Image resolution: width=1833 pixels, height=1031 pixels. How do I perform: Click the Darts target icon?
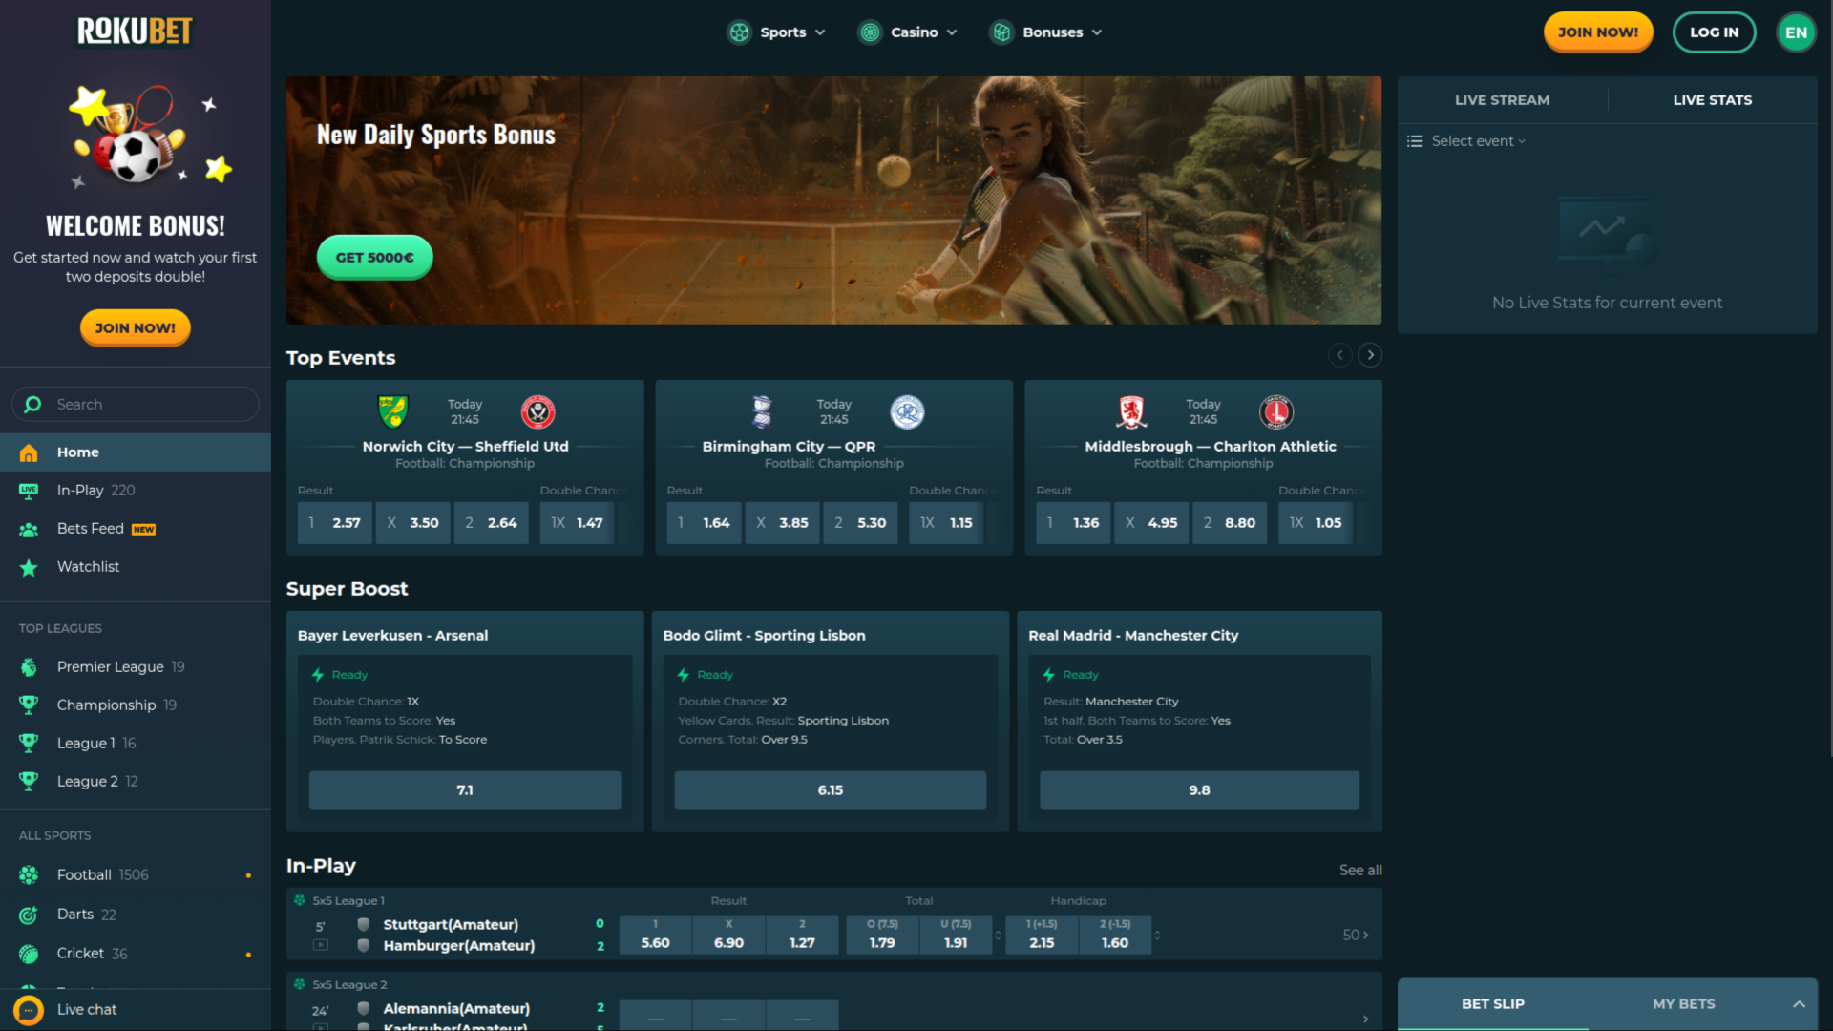(29, 915)
